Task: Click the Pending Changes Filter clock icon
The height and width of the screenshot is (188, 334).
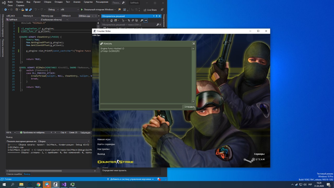Action: coord(123,20)
